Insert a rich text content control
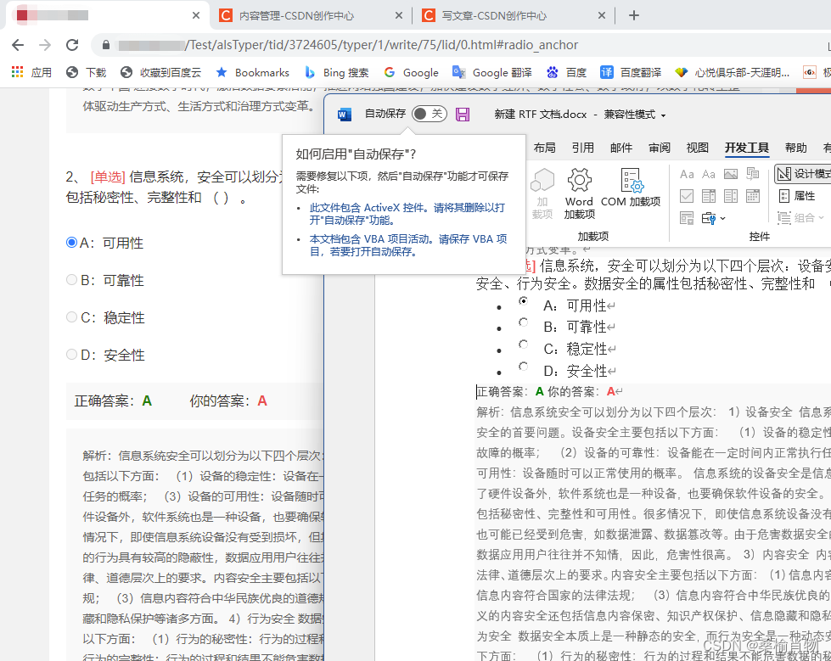831x661 pixels. coord(687,174)
